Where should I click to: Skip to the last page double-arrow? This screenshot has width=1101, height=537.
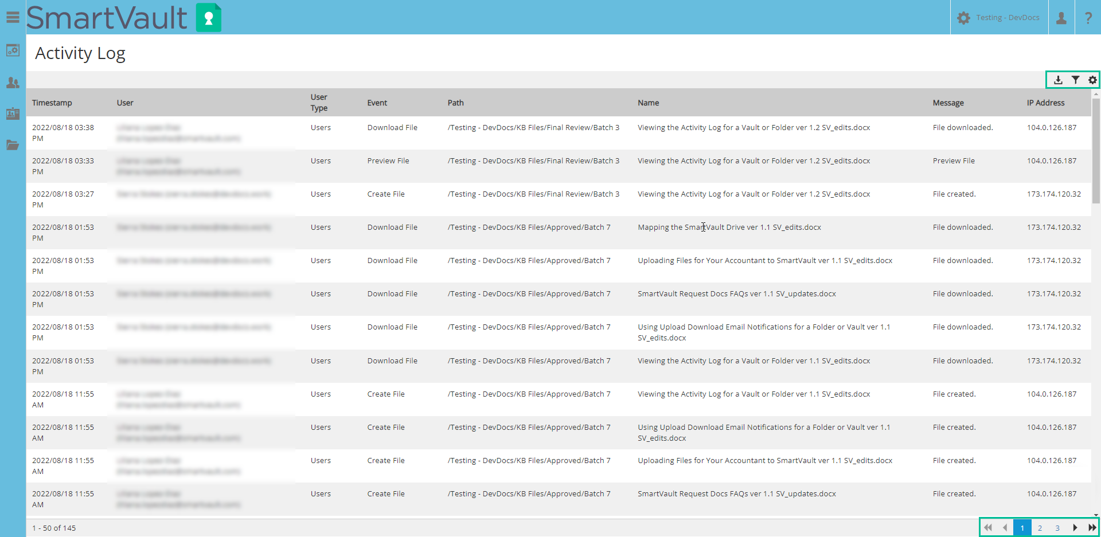[x=1090, y=527]
